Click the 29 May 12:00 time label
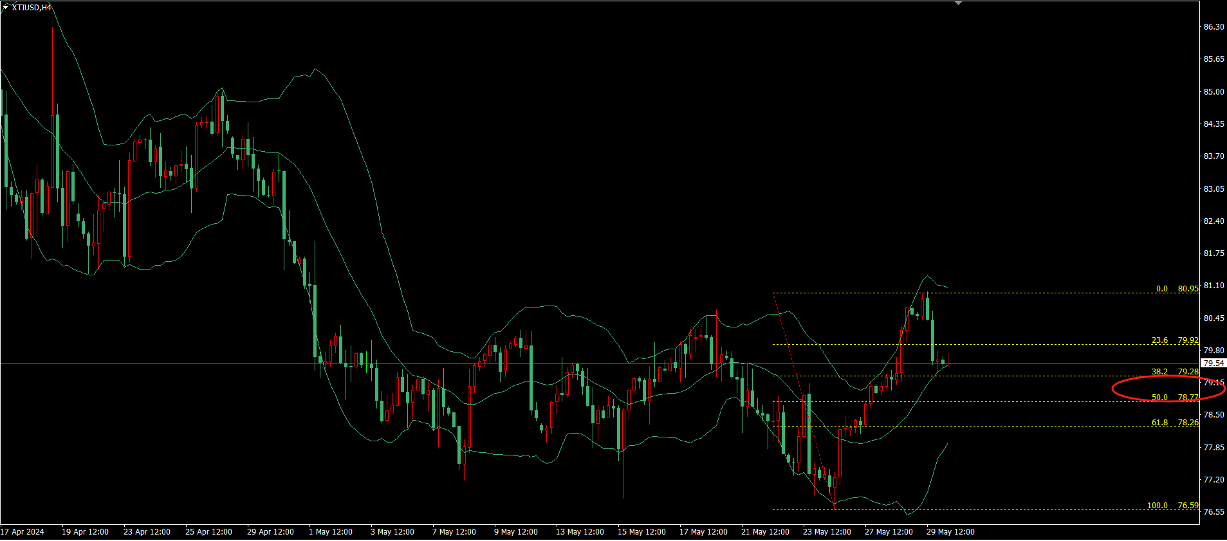Viewport: 1227px width, 541px height. (x=950, y=532)
